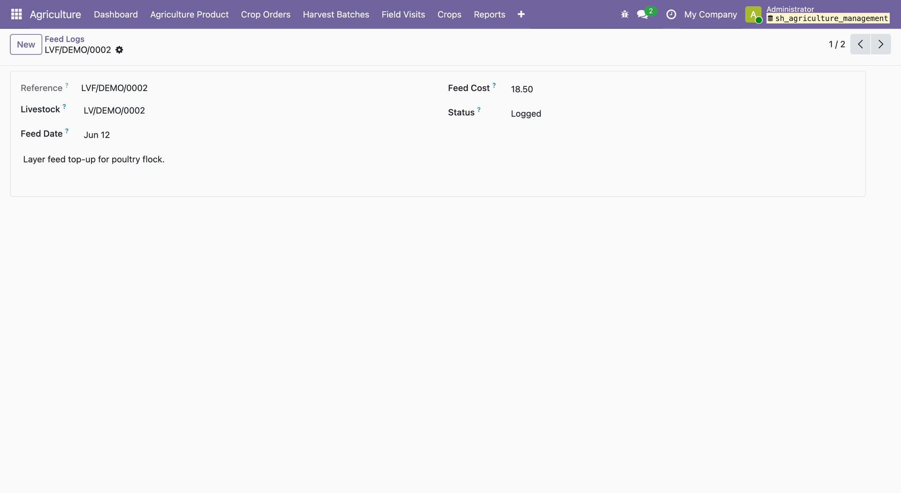
Task: Click the LVF/DEMO/0002 breadcrumb title
Action: click(78, 50)
